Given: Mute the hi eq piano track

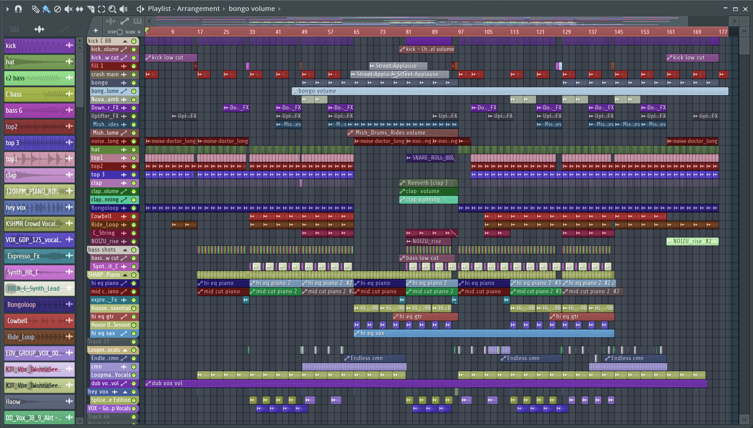Looking at the screenshot, I should tap(134, 283).
